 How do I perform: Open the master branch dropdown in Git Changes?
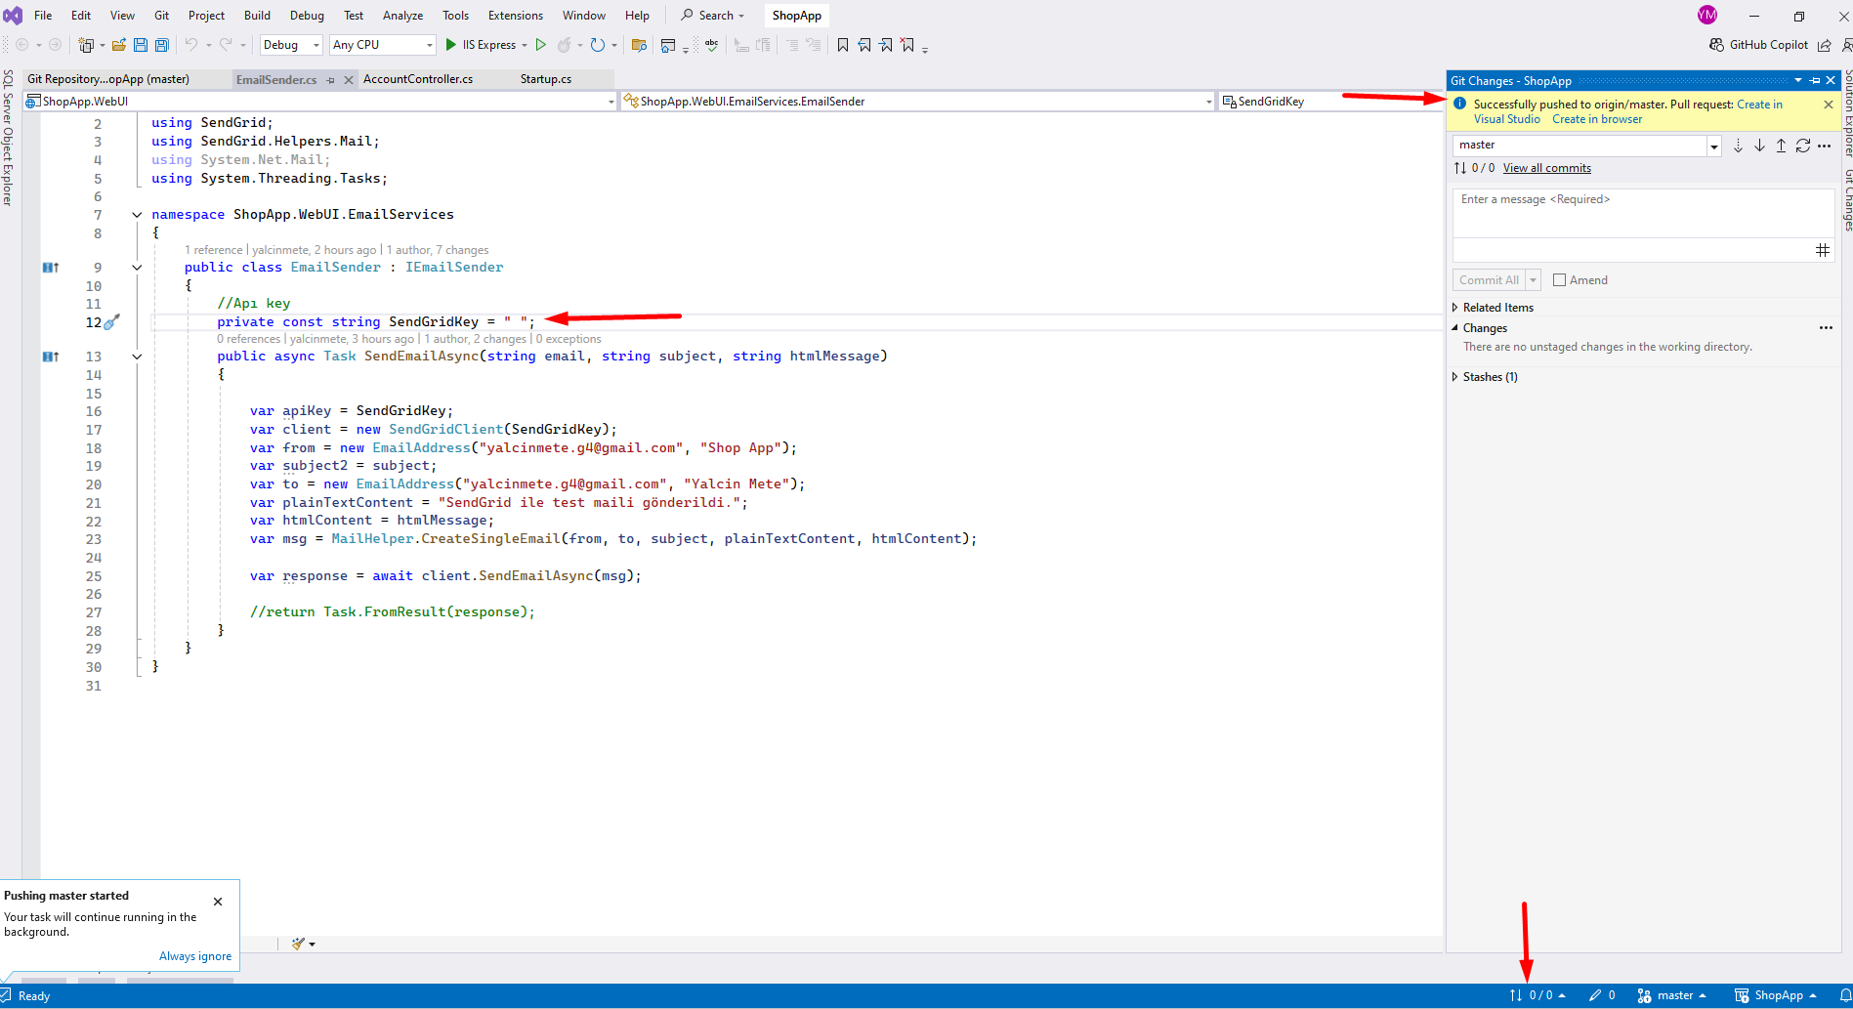point(1713,146)
